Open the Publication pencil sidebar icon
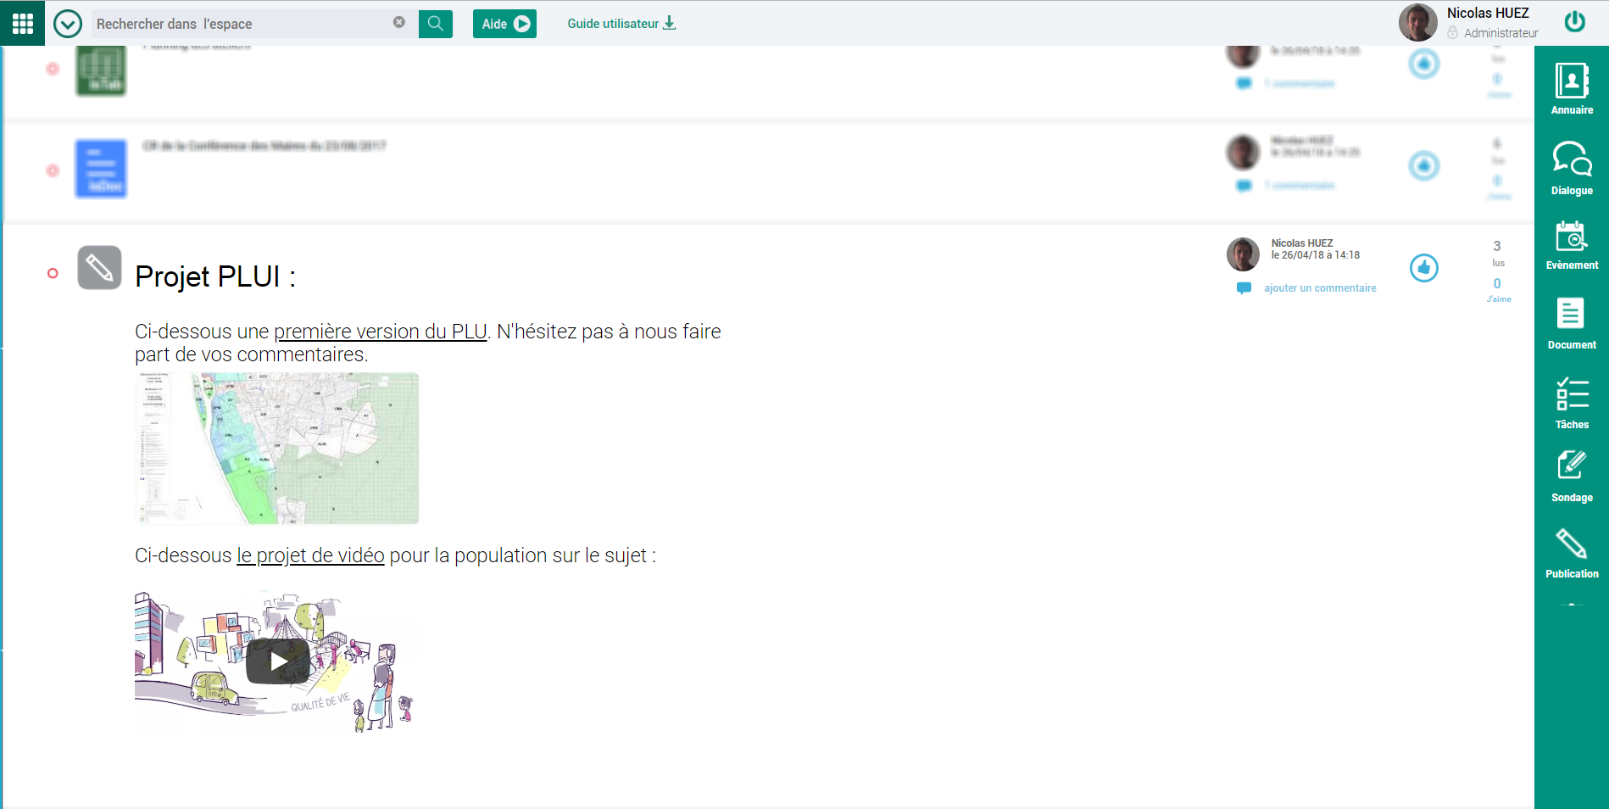 (1572, 553)
